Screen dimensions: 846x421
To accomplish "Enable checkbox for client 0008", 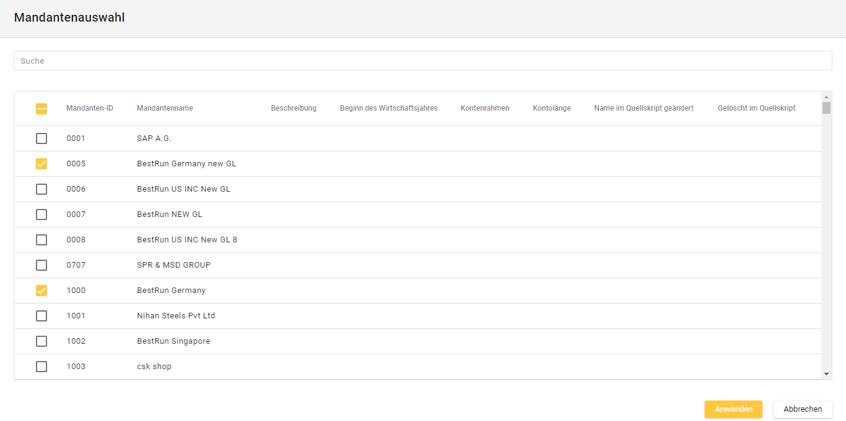I will pyautogui.click(x=41, y=240).
